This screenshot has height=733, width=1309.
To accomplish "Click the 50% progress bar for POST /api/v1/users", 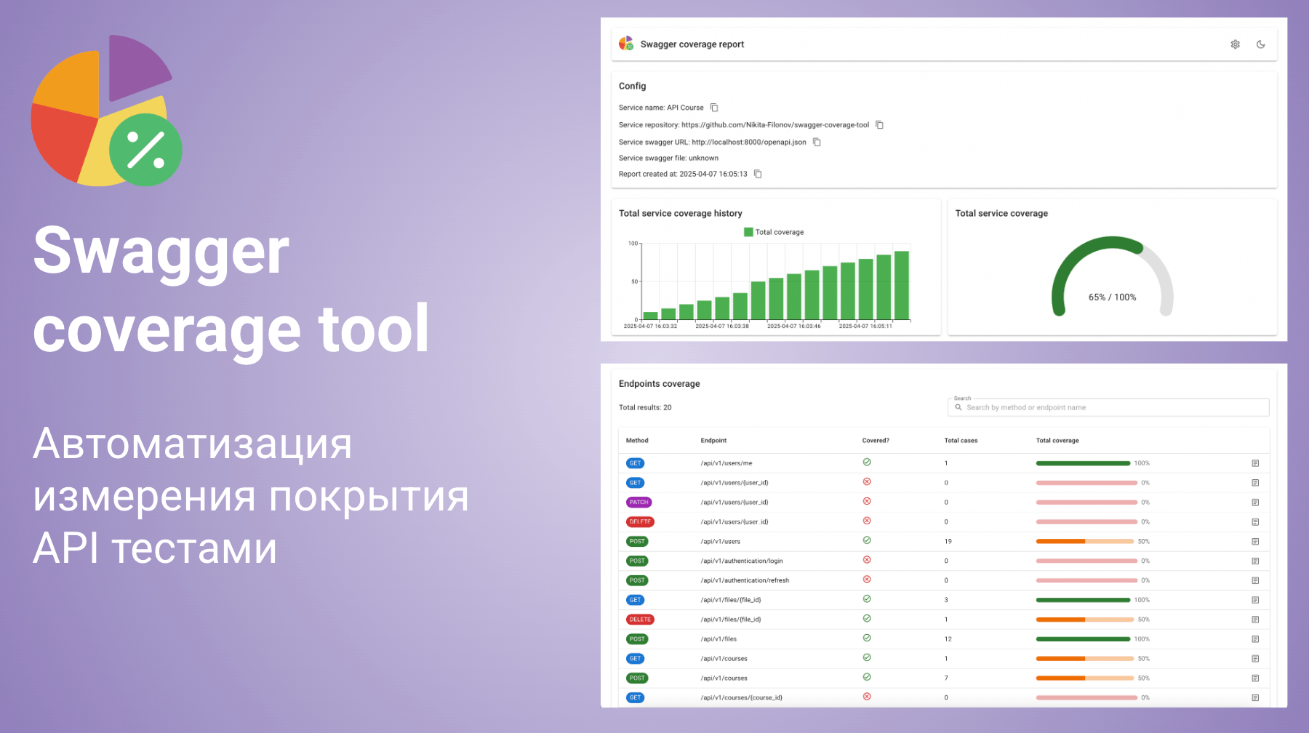I will pos(1085,542).
